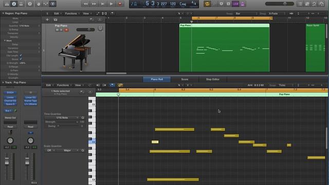
Task: Click the Scale Quantize Q button
Action: 83,151
